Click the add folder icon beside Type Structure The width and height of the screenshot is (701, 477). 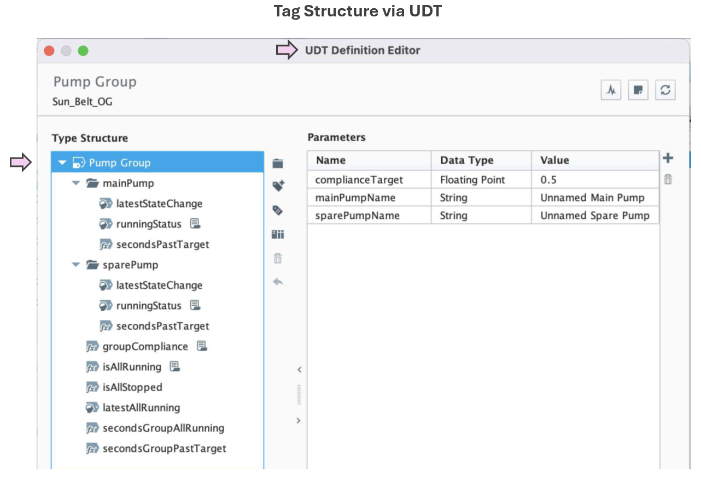[278, 163]
